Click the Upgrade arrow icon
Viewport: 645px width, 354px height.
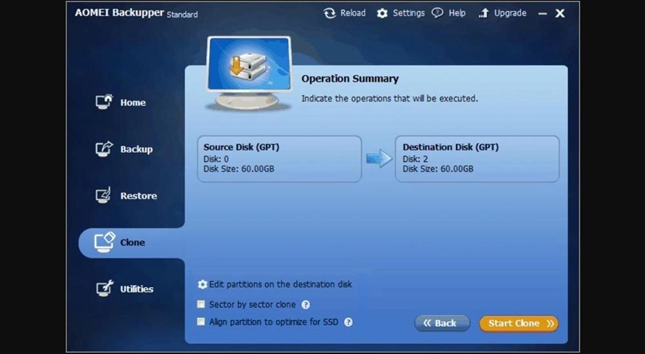483,13
